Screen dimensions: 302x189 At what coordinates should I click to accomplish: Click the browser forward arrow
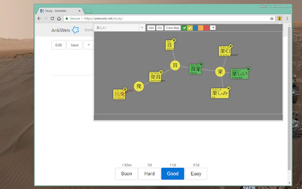pos(46,18)
